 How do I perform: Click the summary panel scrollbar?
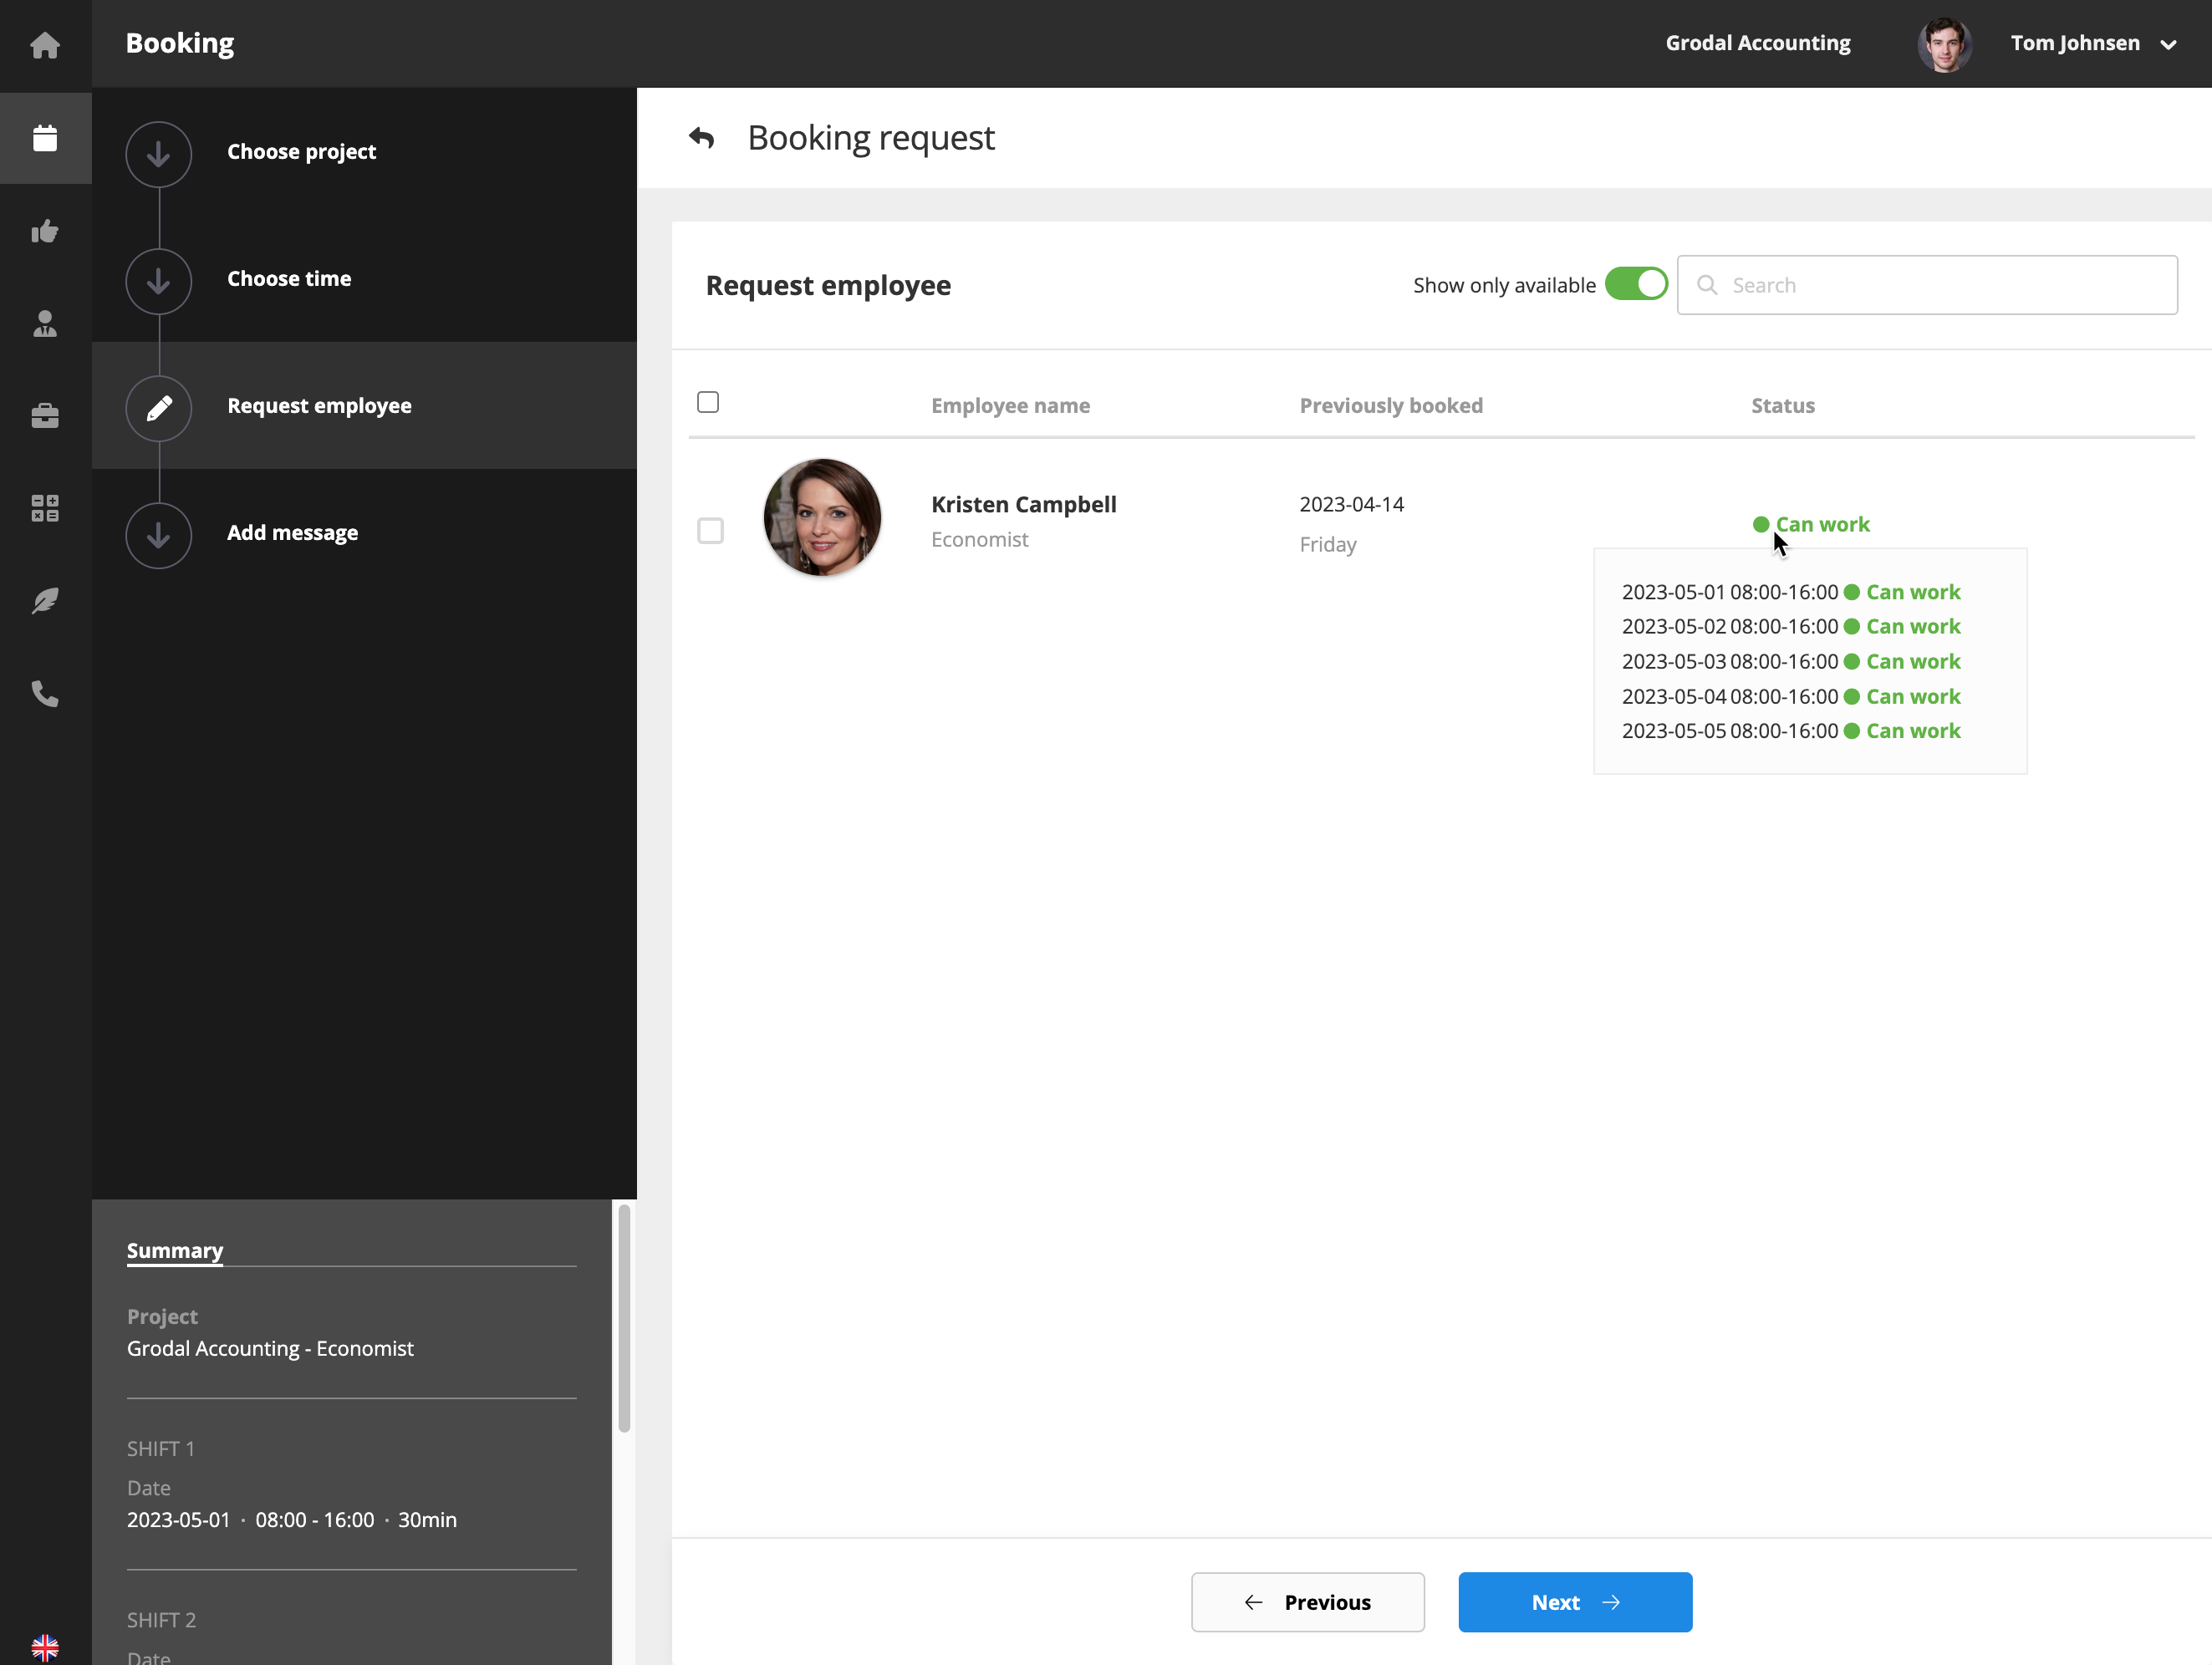624,1318
